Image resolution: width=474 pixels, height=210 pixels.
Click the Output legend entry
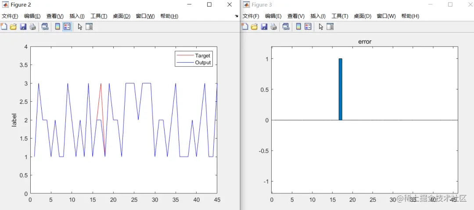click(194, 63)
